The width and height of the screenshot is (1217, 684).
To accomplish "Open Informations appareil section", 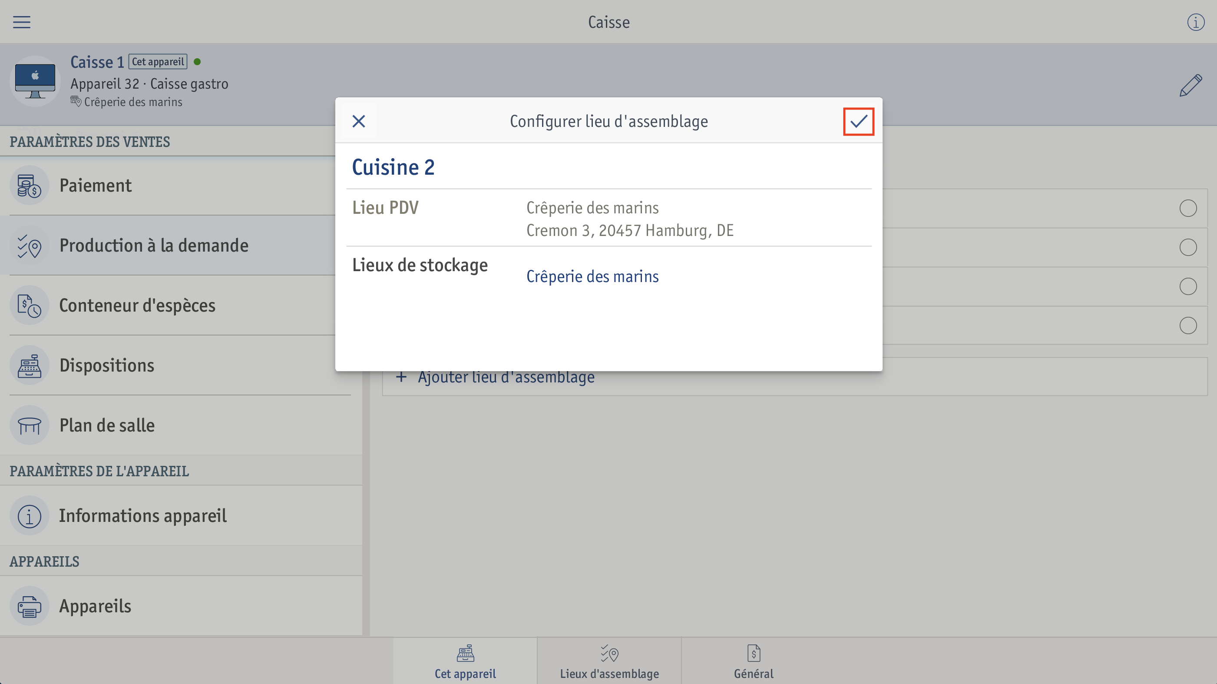I will 181,516.
